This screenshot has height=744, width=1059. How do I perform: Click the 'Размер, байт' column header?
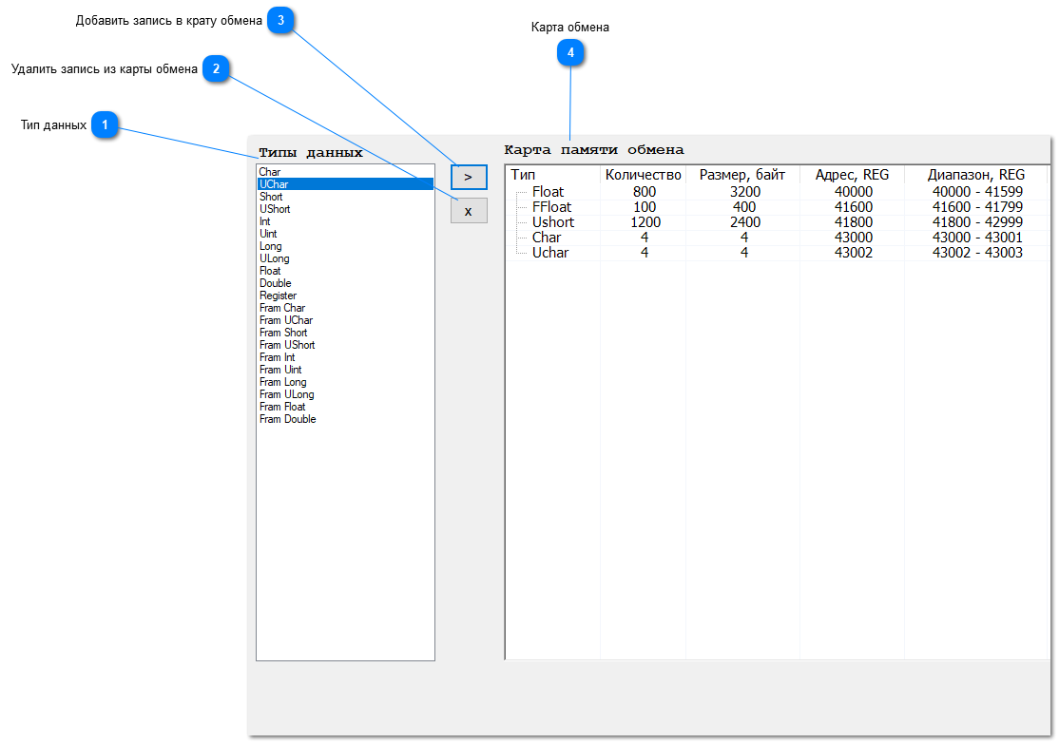pos(743,175)
